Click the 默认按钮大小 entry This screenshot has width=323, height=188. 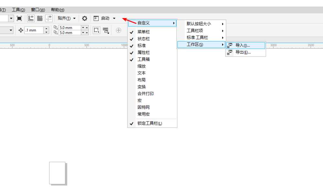198,23
